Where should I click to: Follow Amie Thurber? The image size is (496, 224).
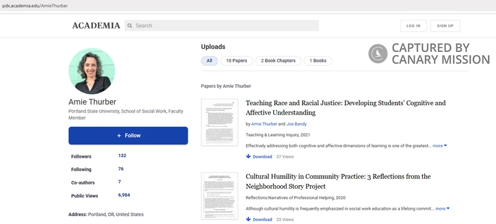(x=128, y=136)
